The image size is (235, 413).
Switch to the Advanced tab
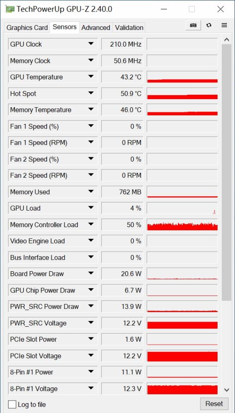point(96,28)
